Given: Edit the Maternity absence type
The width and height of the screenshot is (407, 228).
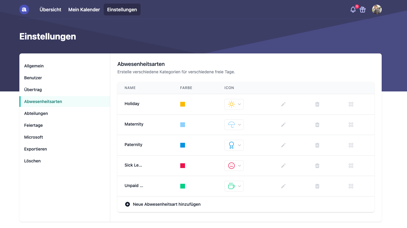Looking at the screenshot, I should [x=283, y=125].
